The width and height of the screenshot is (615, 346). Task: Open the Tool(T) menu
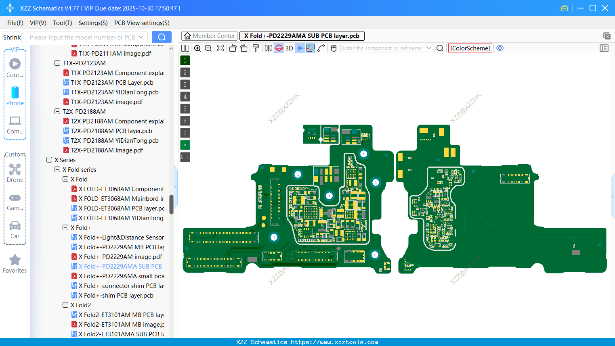63,23
